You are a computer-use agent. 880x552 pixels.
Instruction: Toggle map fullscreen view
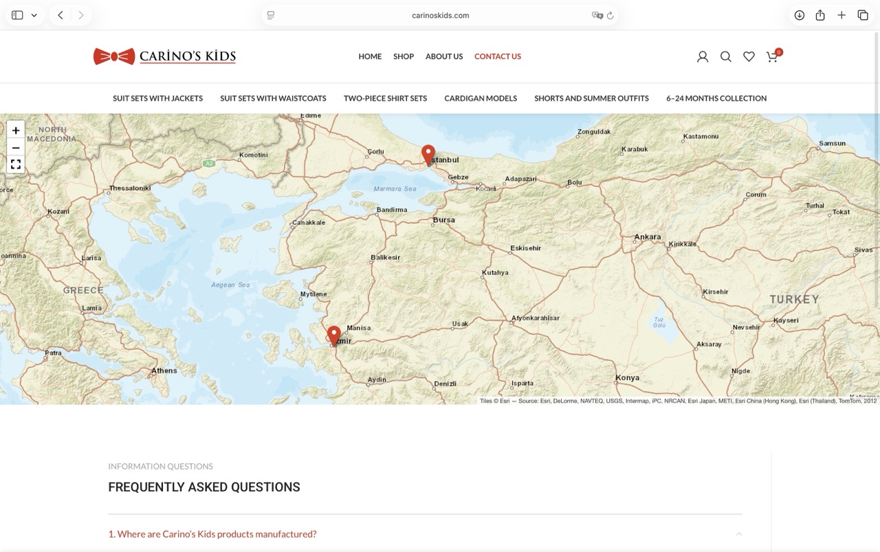coord(16,164)
